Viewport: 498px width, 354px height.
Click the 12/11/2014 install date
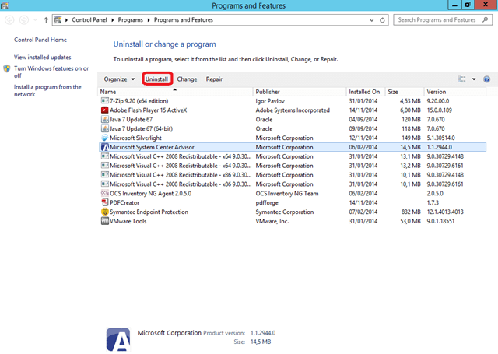pyautogui.click(x=363, y=138)
